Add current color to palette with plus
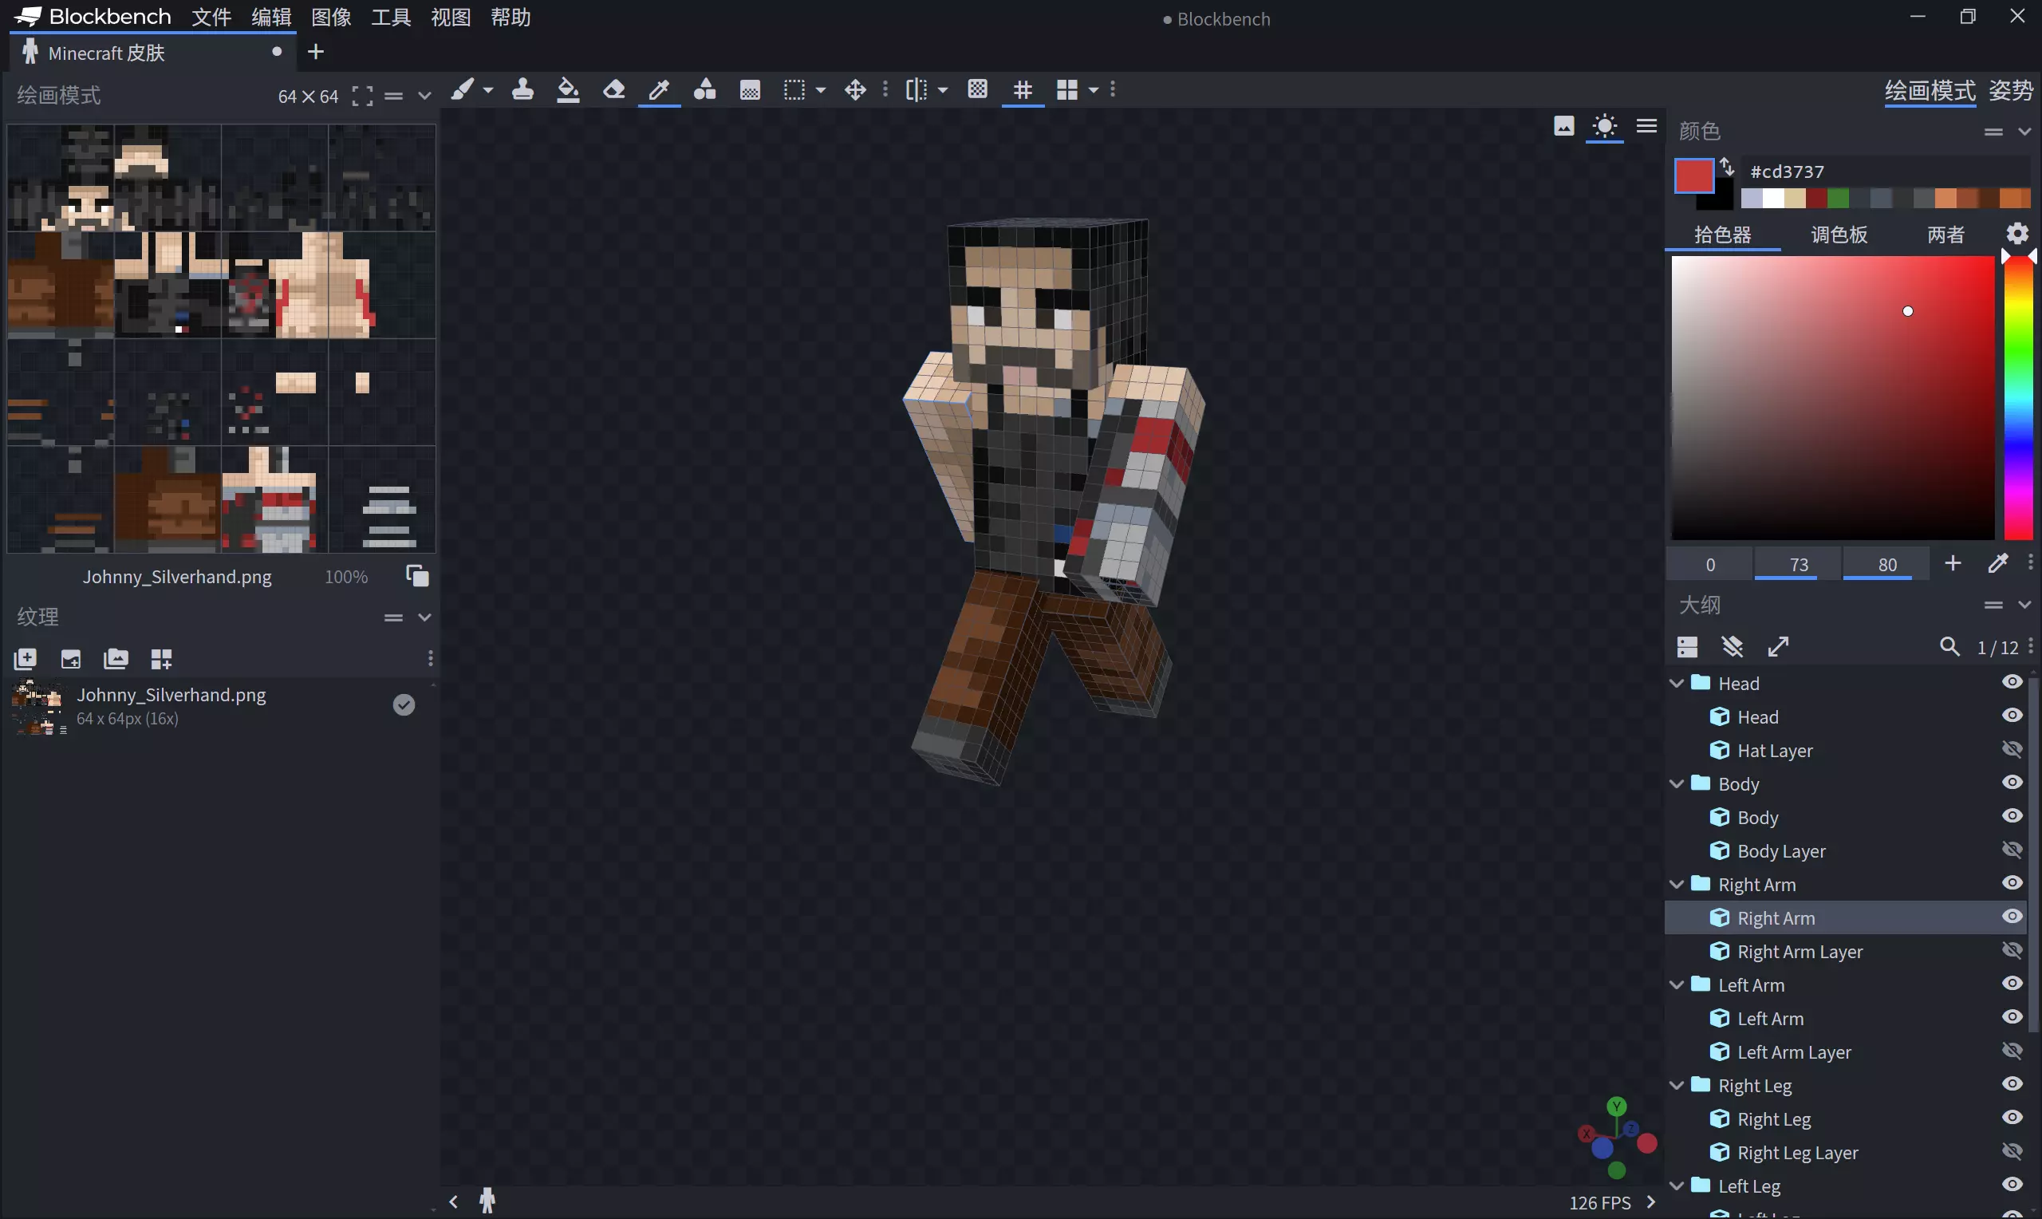This screenshot has width=2042, height=1219. [x=1953, y=563]
